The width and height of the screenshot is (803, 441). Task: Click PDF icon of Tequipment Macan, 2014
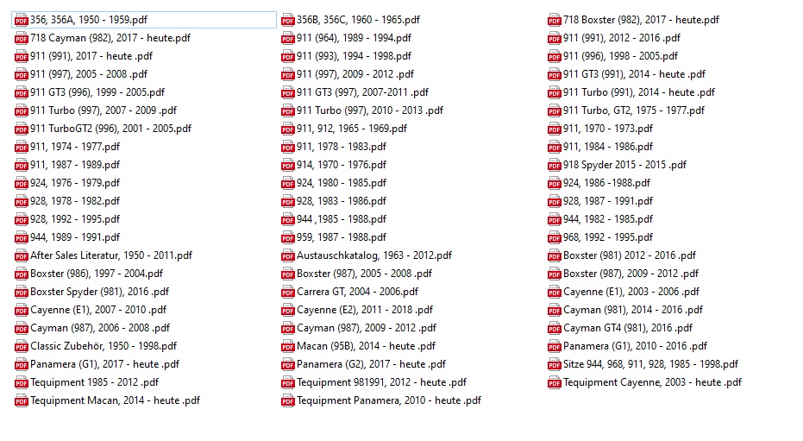point(22,400)
